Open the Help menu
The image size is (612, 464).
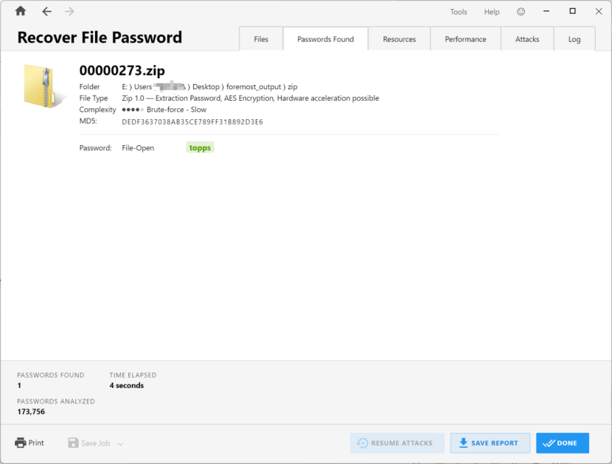click(x=492, y=12)
